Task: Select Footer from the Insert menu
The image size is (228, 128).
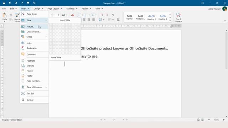Action: tap(34, 76)
